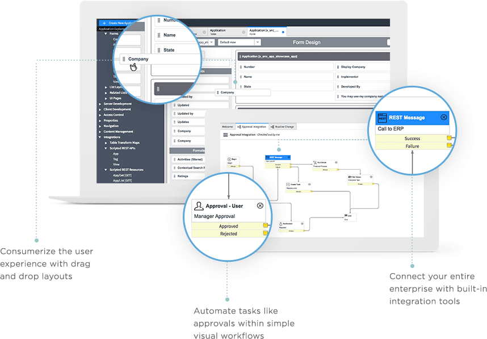This screenshot has height=339, width=487.
Task: Expand the Properties tree node
Action: coord(100,120)
